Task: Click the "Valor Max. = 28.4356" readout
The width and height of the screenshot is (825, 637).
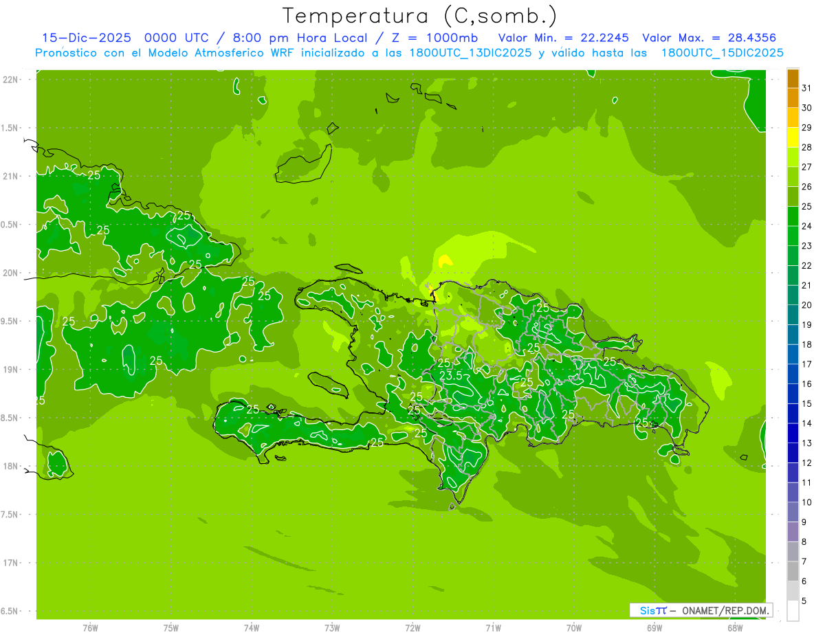Action: [709, 38]
